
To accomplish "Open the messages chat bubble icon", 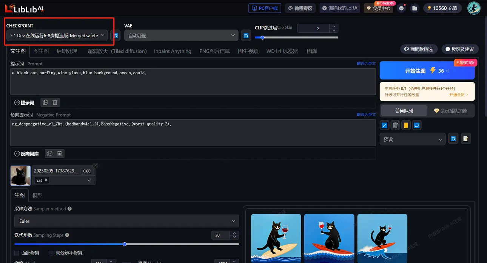I will (x=401, y=8).
